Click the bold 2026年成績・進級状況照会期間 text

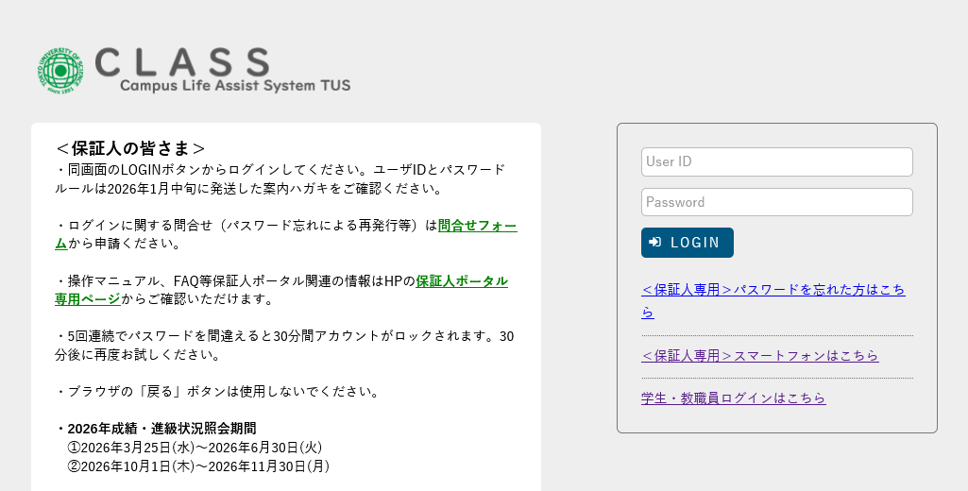[161, 429]
